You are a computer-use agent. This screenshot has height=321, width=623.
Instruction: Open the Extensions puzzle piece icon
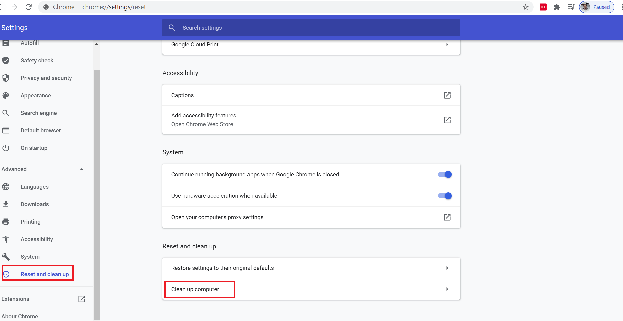[x=557, y=7]
